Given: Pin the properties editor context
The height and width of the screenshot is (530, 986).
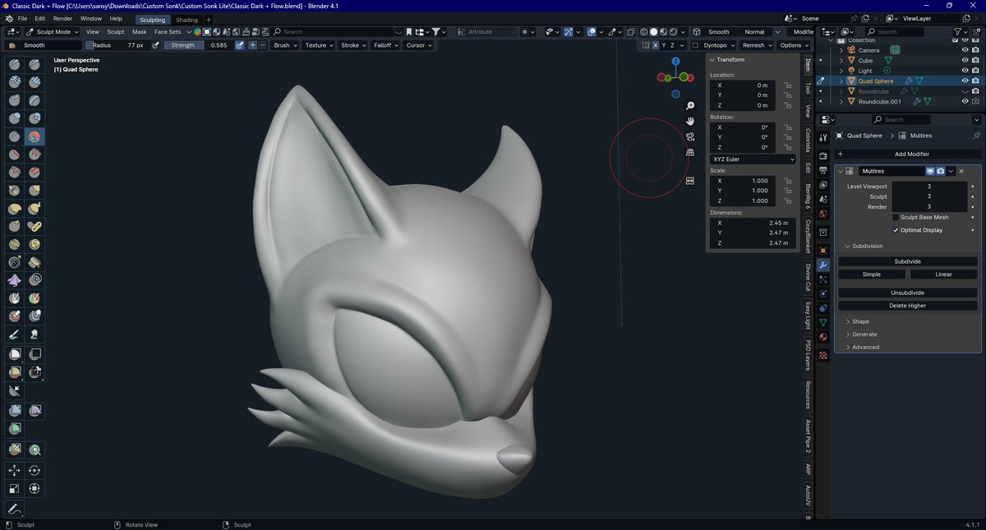Looking at the screenshot, I should tap(976, 136).
